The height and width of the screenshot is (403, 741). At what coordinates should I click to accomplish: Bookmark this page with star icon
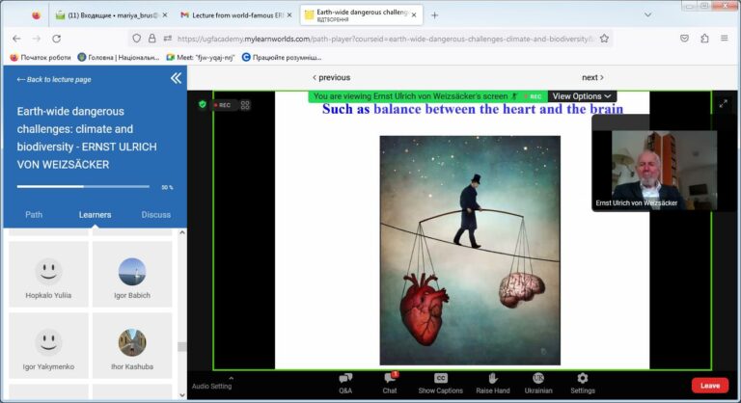pyautogui.click(x=604, y=39)
